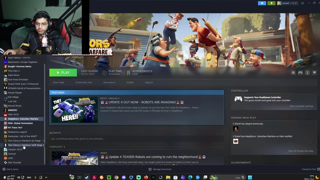Open the Achievements trophy summary

click(x=139, y=72)
